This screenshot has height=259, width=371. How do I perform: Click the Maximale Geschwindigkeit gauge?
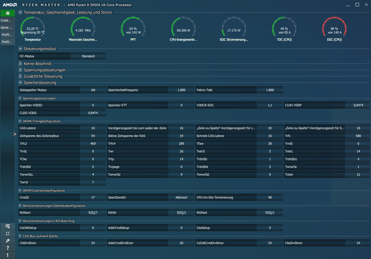pos(83,29)
